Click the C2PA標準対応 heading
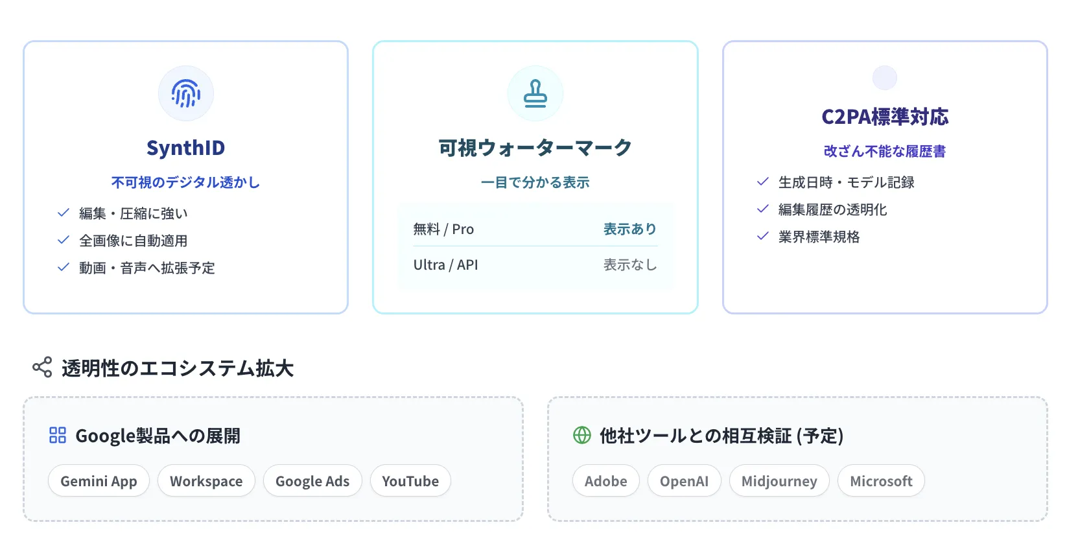 (885, 117)
